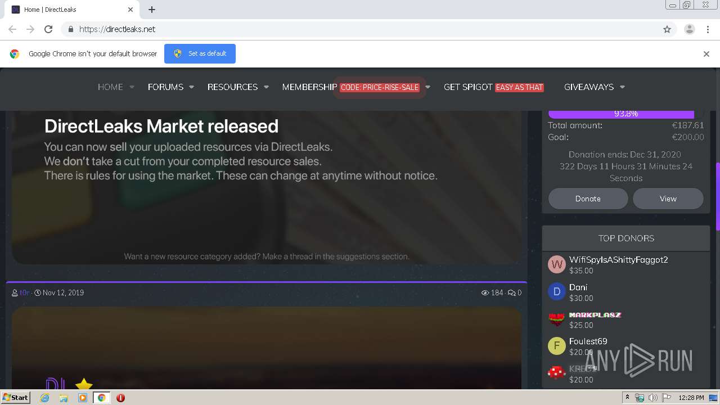Expand the RESOURCES dropdown arrow

click(x=267, y=87)
